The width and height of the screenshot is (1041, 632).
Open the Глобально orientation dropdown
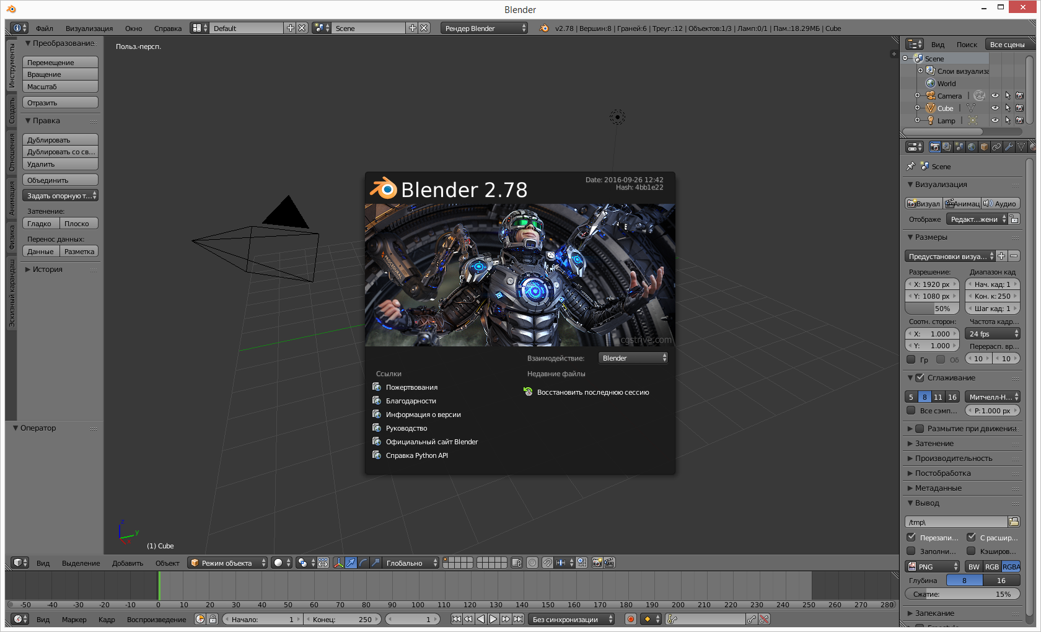[411, 563]
